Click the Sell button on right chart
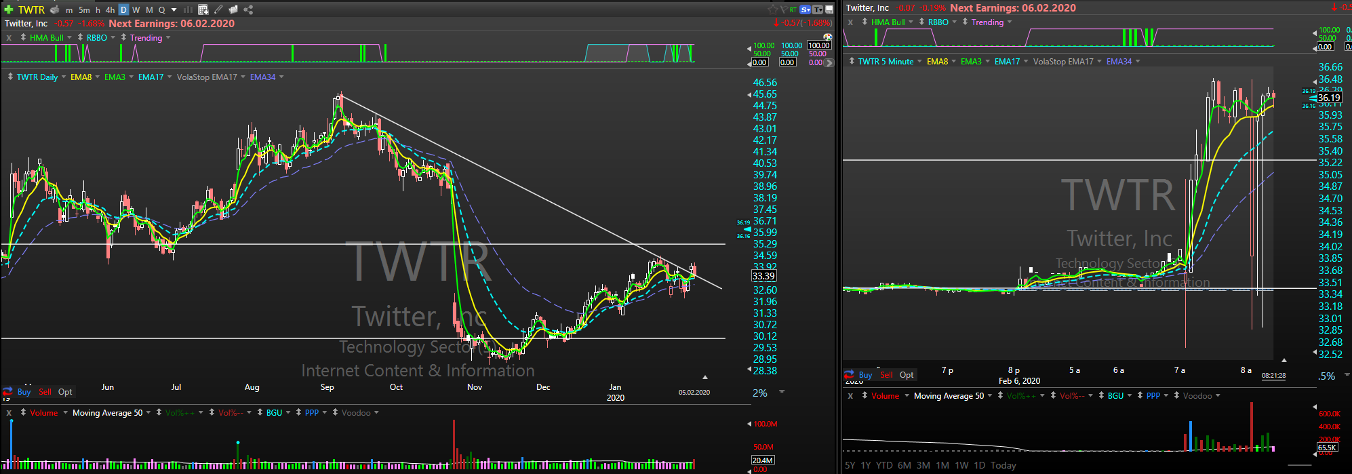Screen dimensions: 1352x474 click(886, 375)
